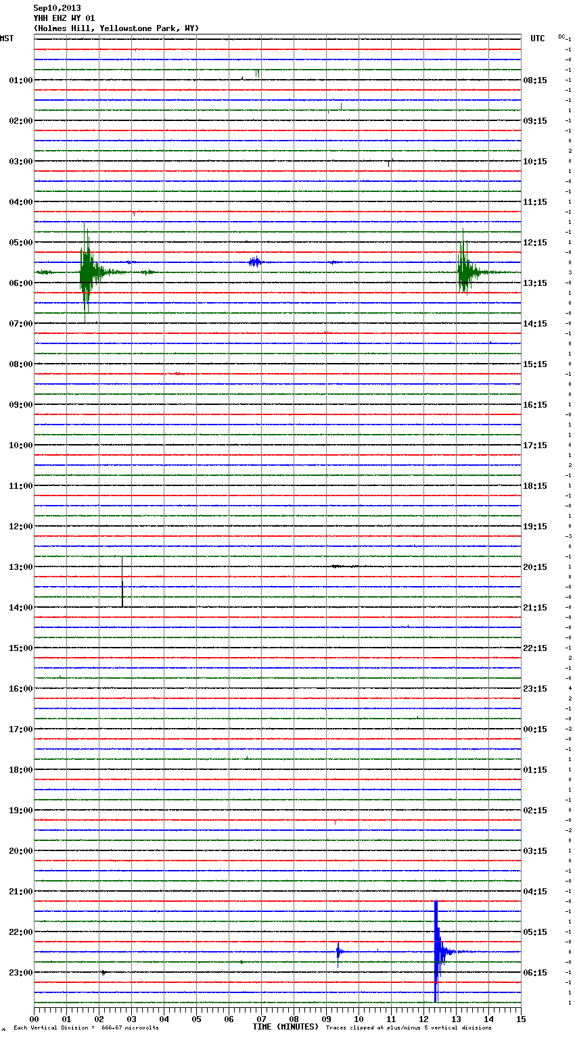Click the small blue wave packet near minute 7
575x1037 pixels.
pos(254,262)
